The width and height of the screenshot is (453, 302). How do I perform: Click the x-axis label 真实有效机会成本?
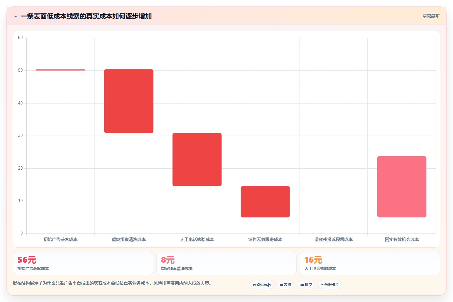[402, 239]
